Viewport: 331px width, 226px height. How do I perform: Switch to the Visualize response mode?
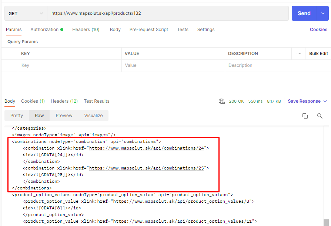click(x=93, y=115)
